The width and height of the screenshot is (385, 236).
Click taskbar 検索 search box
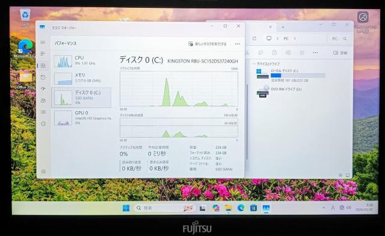164,208
